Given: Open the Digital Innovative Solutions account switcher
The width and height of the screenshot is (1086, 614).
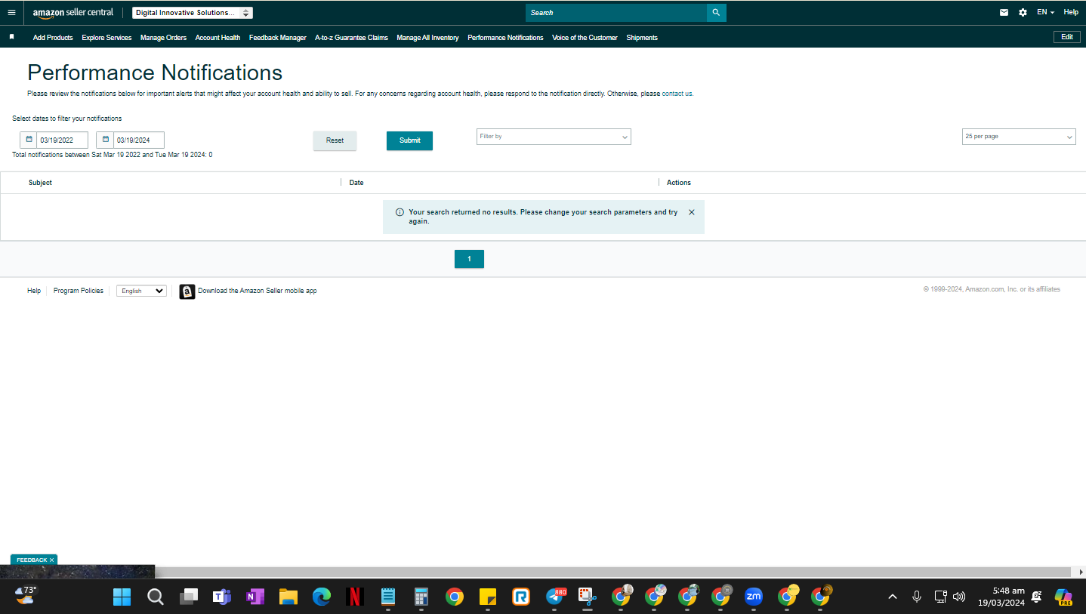Looking at the screenshot, I should 193,13.
